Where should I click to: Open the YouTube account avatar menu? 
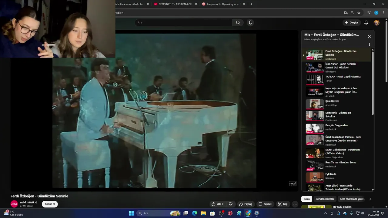376,23
